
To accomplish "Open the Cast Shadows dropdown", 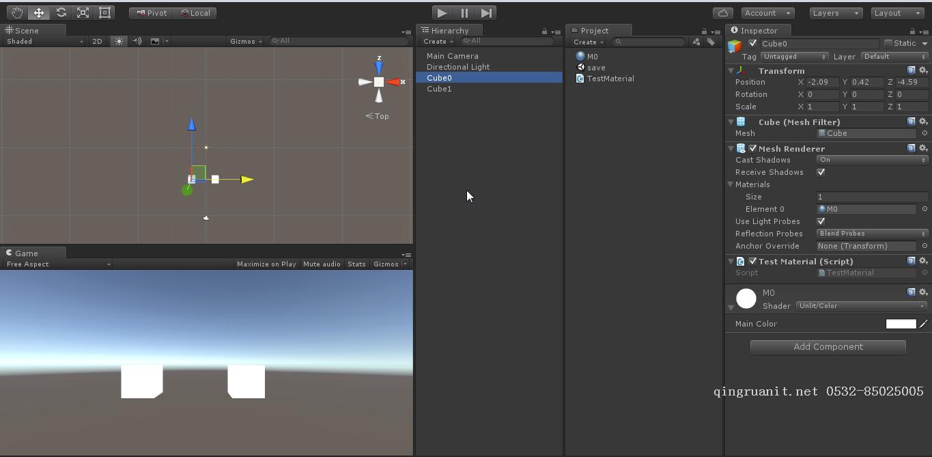I will point(872,160).
